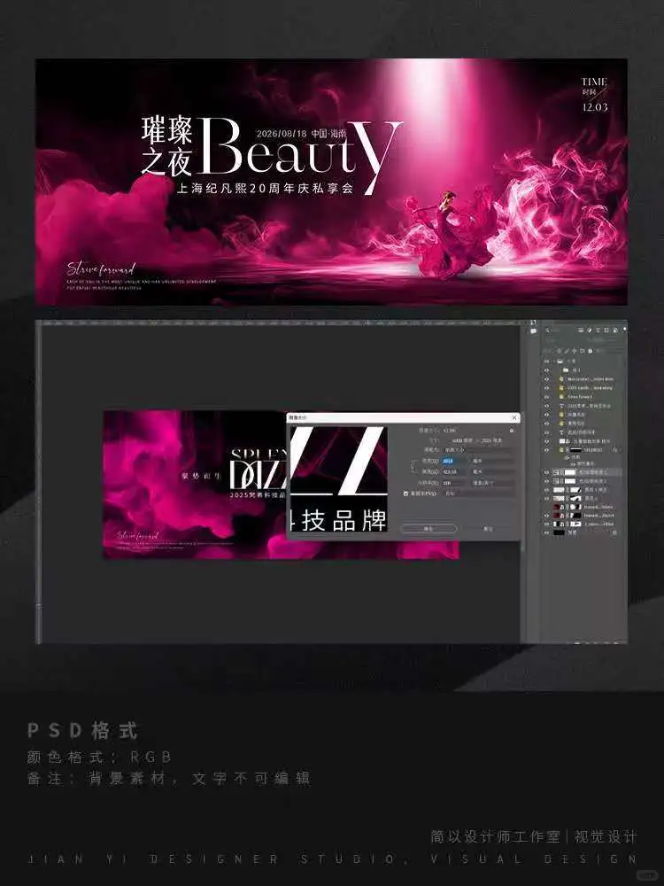Toggle visibility of the SPLENDID layer effects
This screenshot has height=886, width=664.
(567, 458)
